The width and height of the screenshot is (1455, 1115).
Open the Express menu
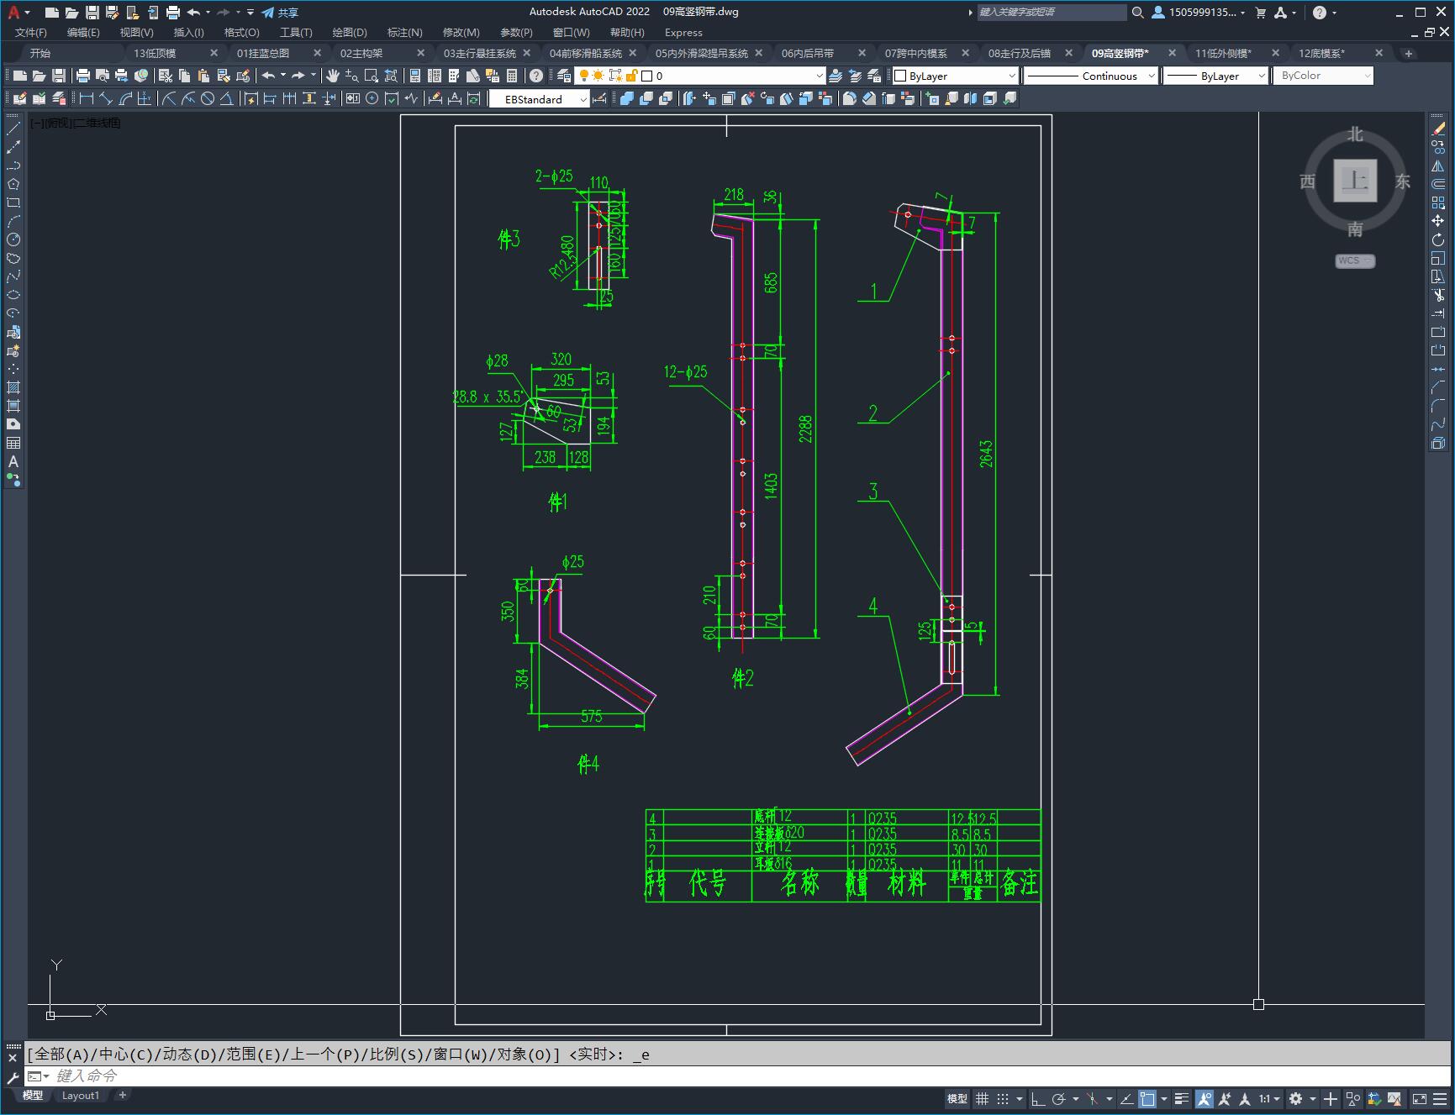click(683, 32)
